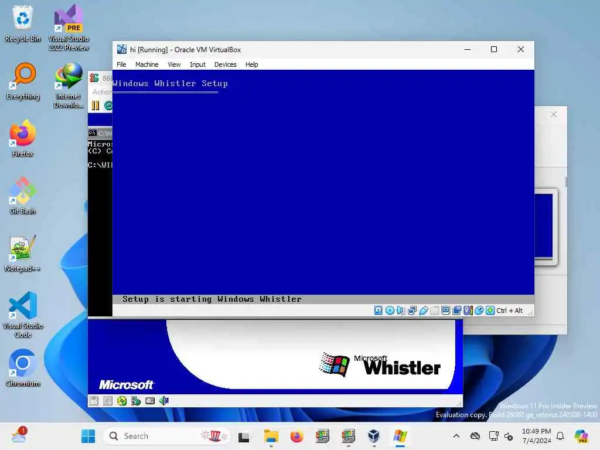The height and width of the screenshot is (450, 600).
Task: Open the Input menu in VirtualBox
Action: (x=197, y=64)
